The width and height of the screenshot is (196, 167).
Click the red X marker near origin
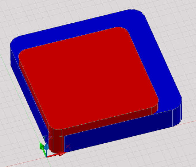(x=68, y=146)
